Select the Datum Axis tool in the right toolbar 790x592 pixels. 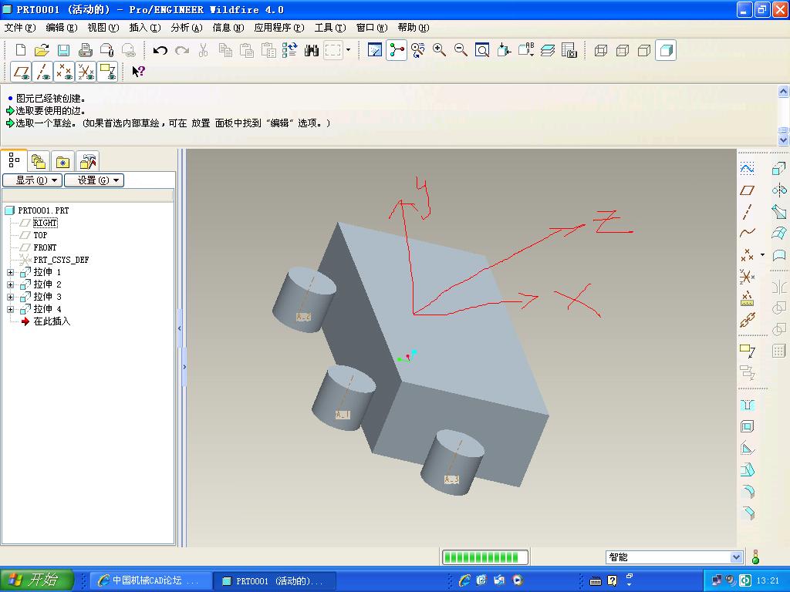747,211
